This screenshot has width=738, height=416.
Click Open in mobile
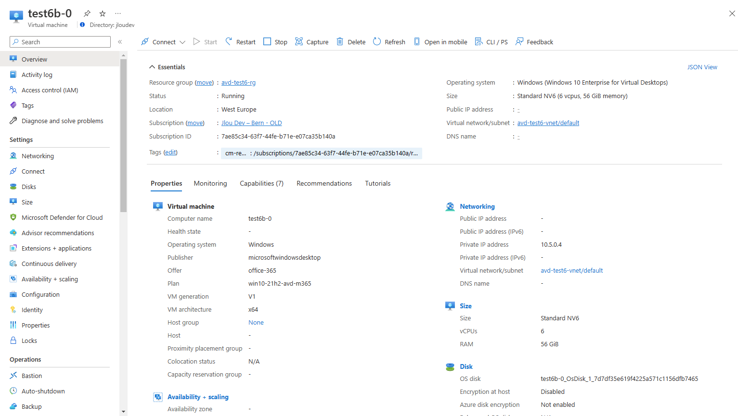click(440, 42)
